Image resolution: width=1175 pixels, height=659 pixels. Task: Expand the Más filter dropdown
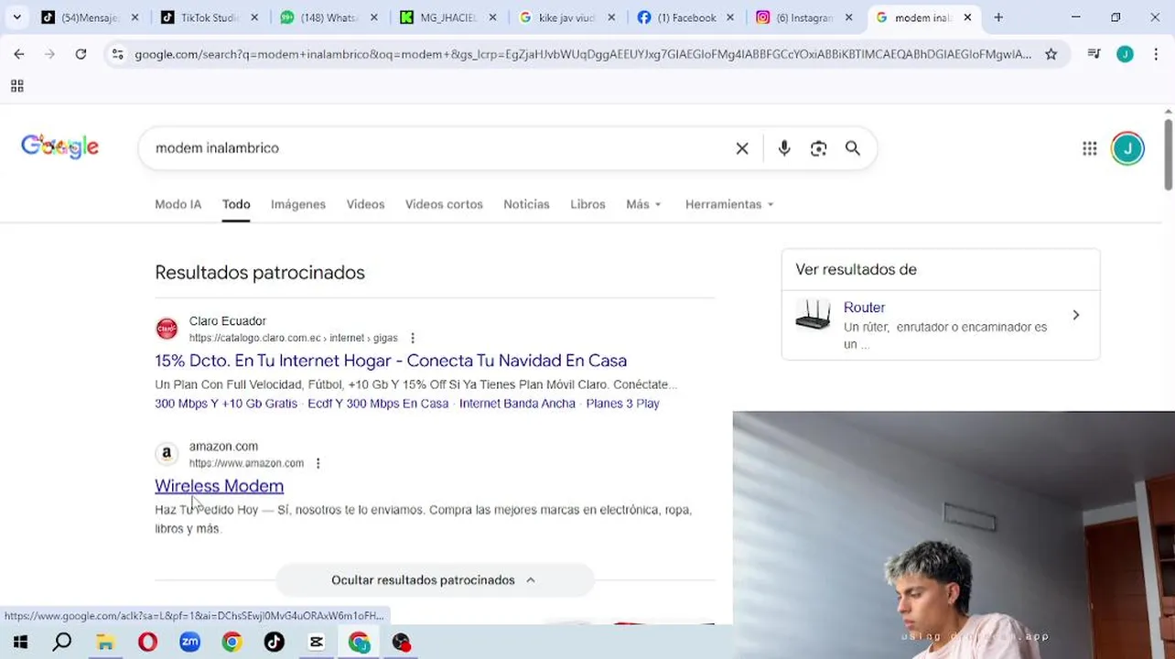(643, 204)
